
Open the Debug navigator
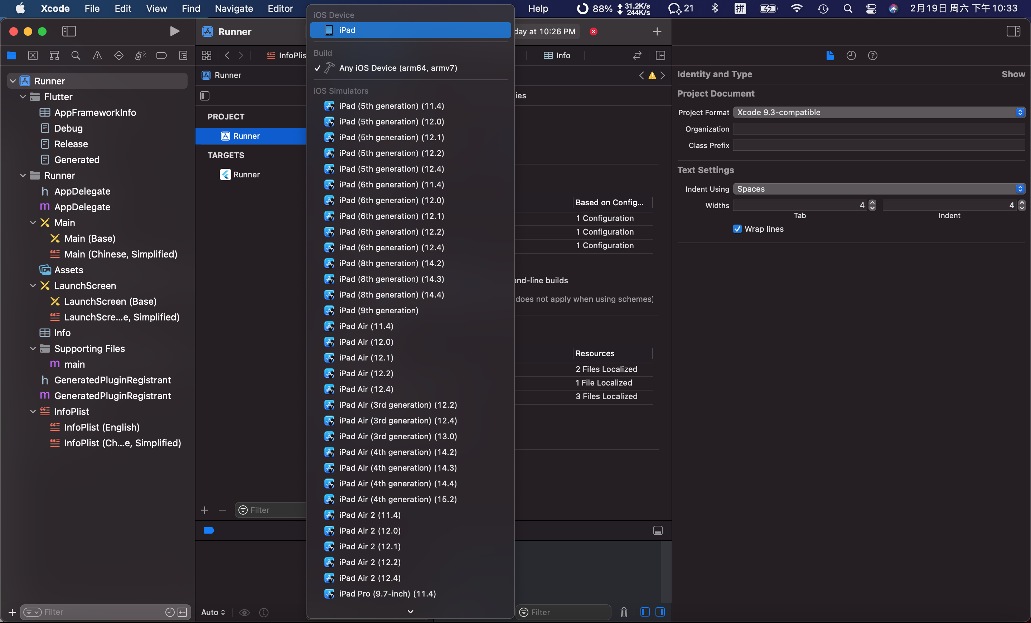coord(140,55)
